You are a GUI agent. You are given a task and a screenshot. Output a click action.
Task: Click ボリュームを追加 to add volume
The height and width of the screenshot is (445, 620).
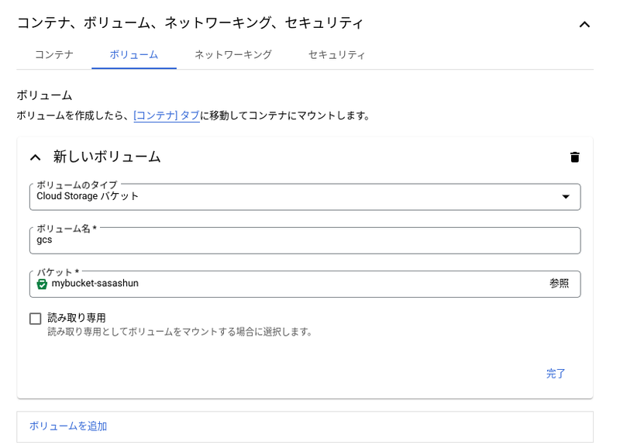click(x=68, y=426)
